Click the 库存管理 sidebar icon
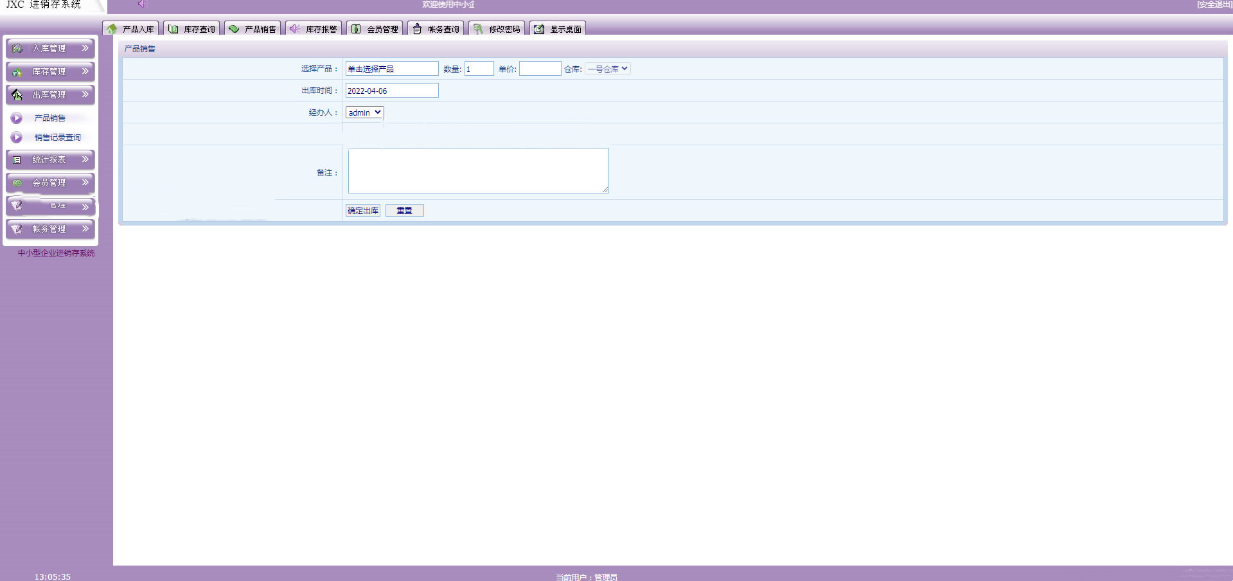 [17, 72]
